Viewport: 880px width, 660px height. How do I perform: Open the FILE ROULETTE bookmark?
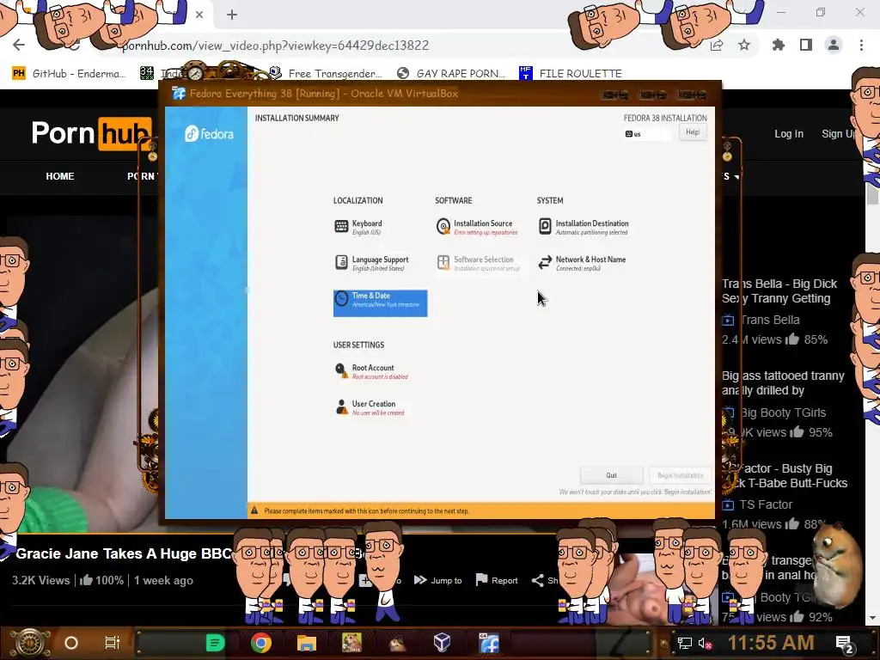point(571,74)
